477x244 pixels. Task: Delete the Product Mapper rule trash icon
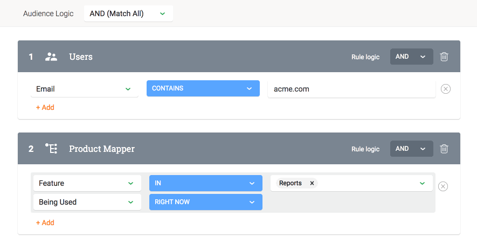(444, 149)
